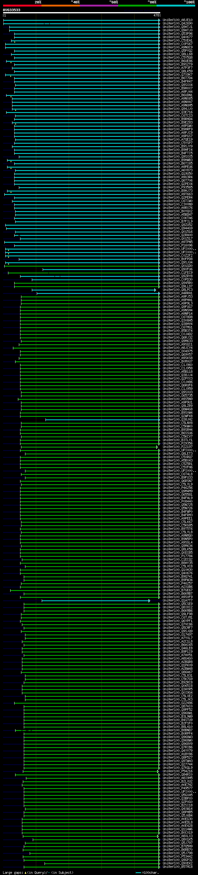
Task: Select the UniRef100_A8G4G0 label
Action: click(177, 658)
